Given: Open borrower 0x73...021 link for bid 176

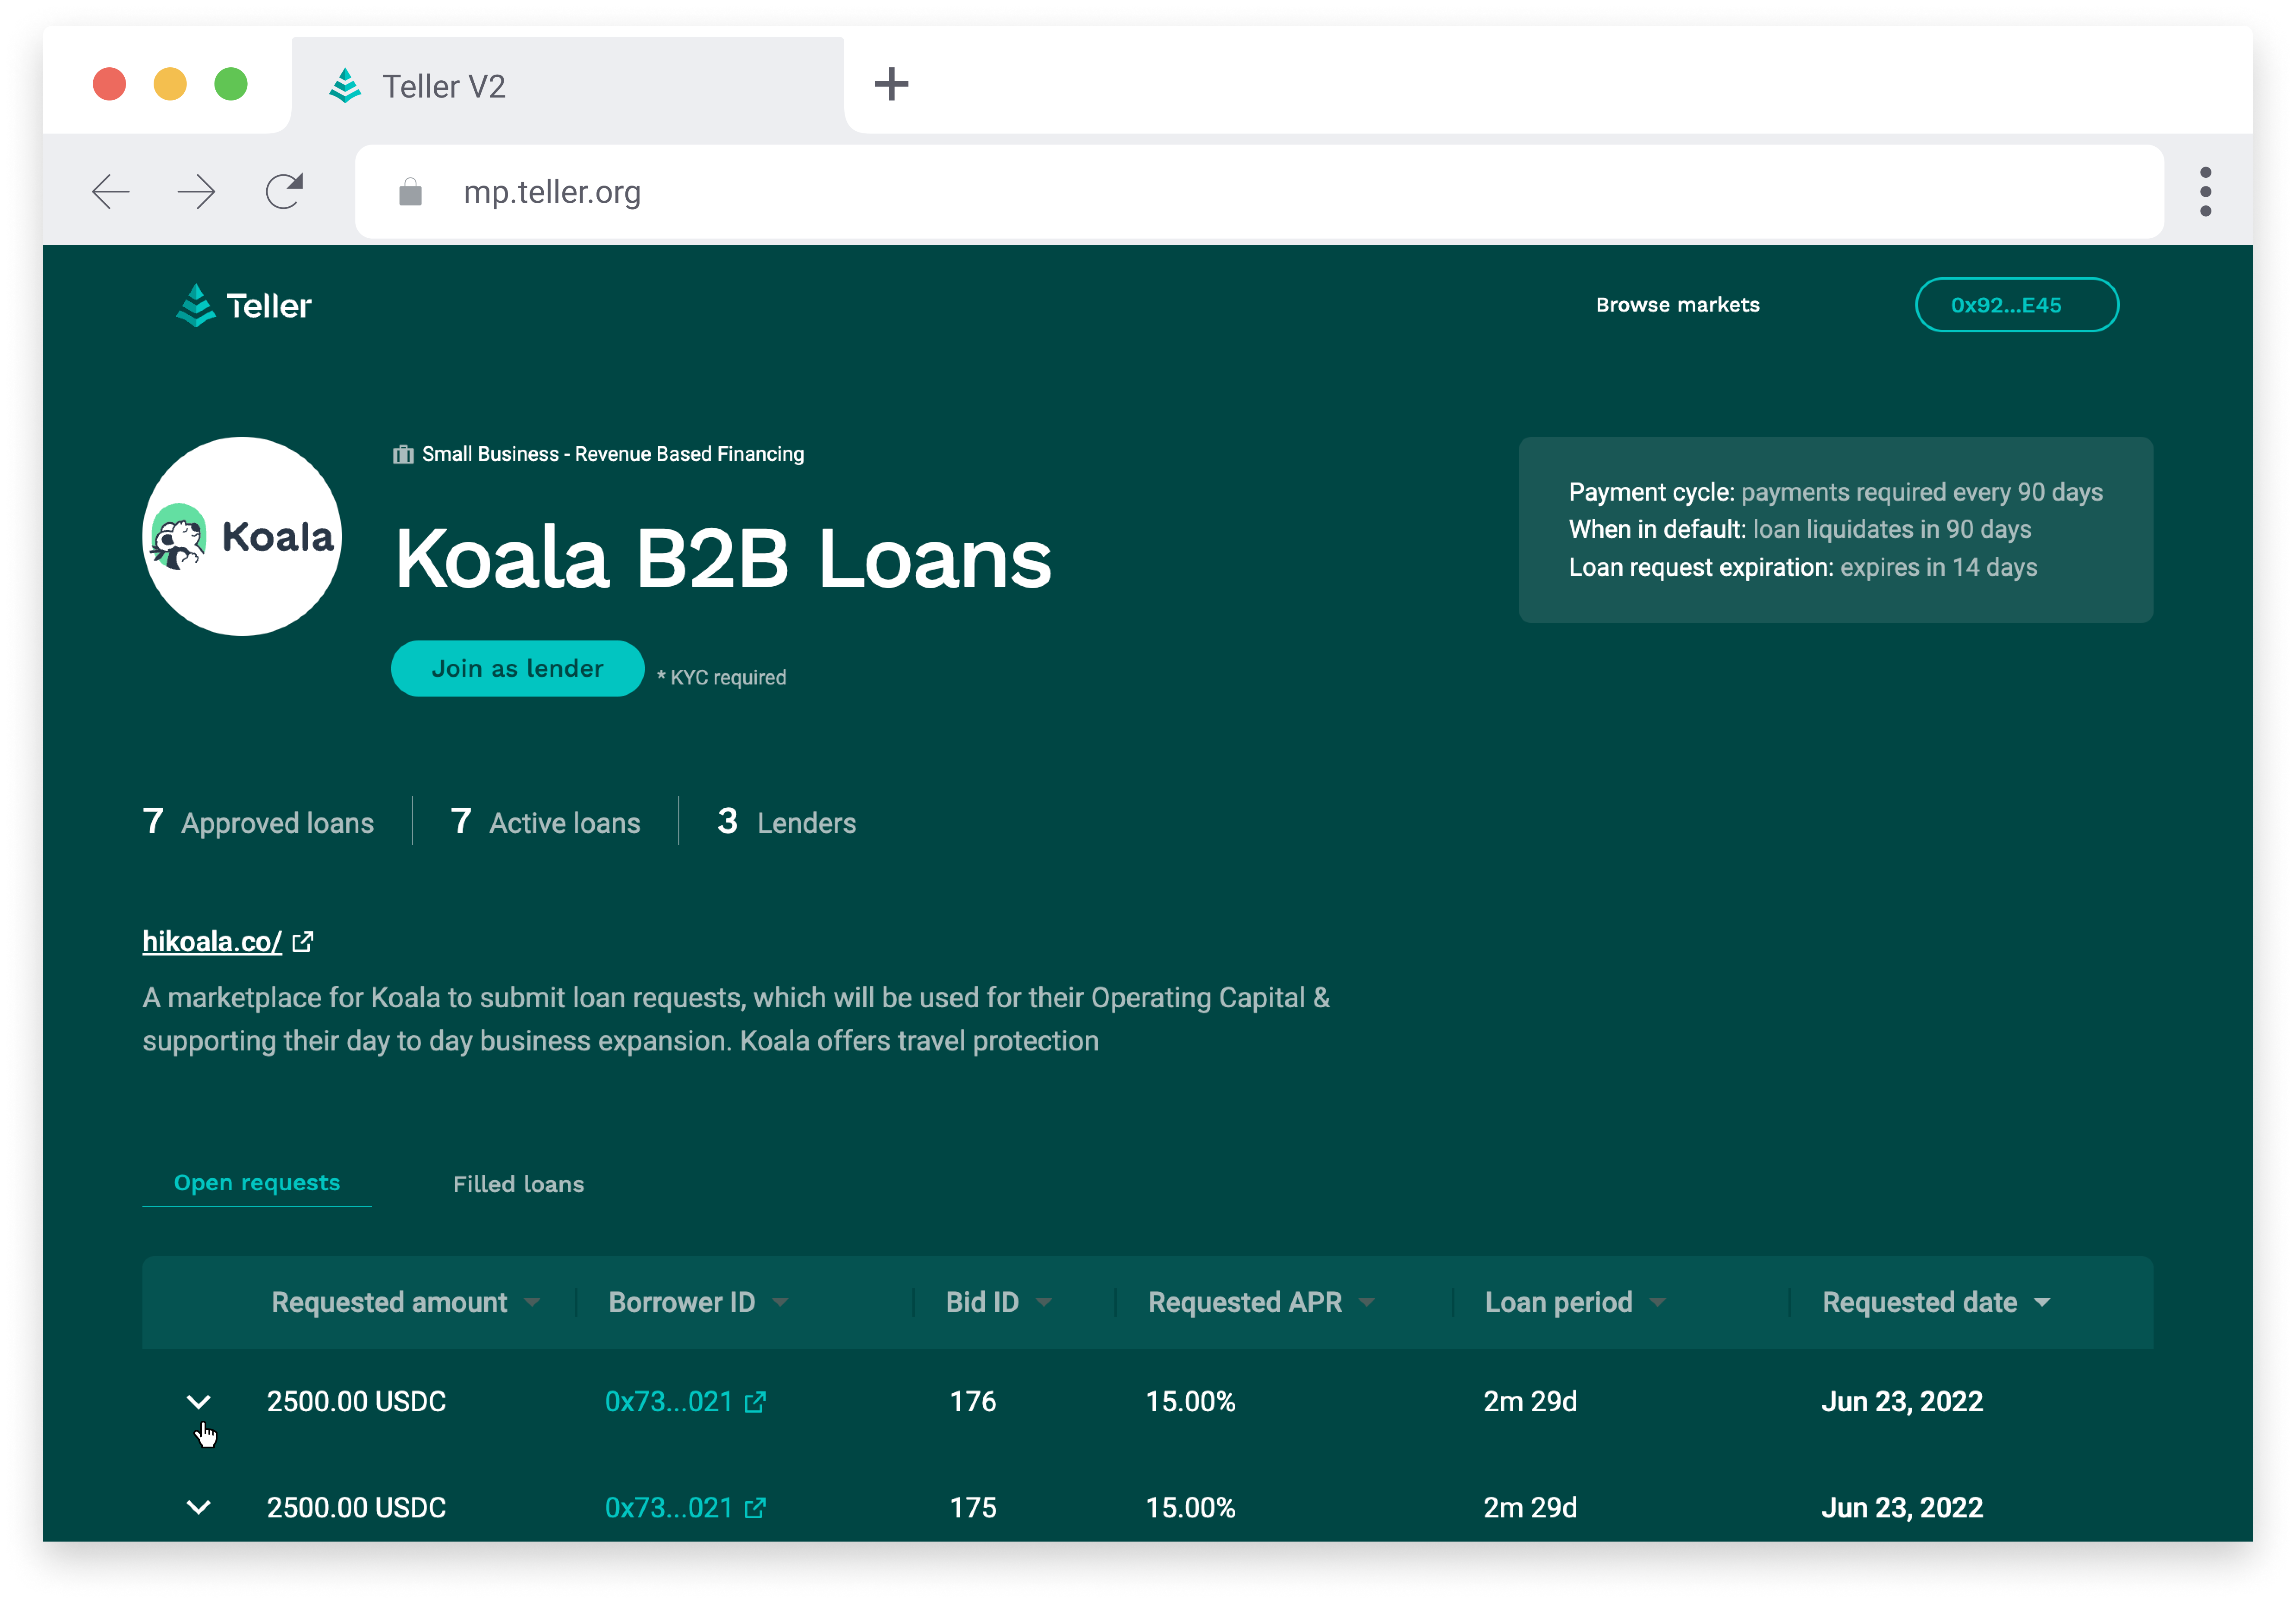Looking at the screenshot, I should [x=669, y=1402].
